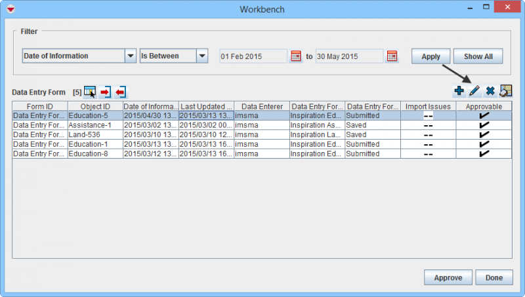Sort by the Data Enterer column header
This screenshot has height=297, width=525.
pos(261,106)
